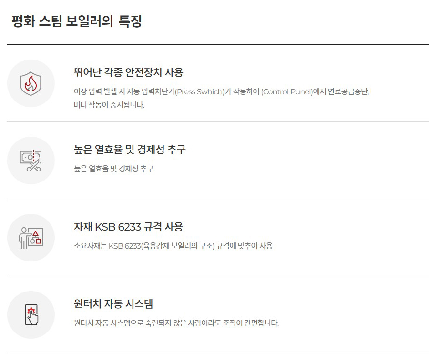Click the (Control Punel) text
Viewport: 429px width, 362px height.
click(x=287, y=91)
